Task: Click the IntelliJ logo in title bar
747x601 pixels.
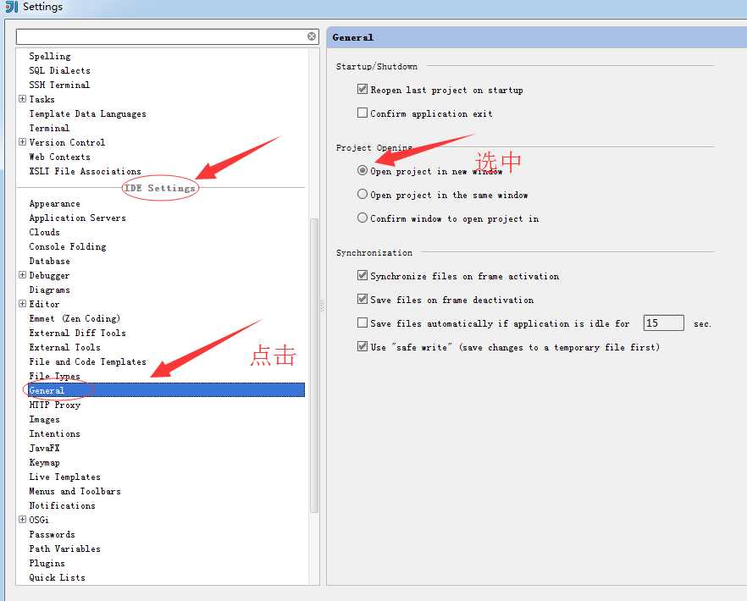Action: [x=12, y=7]
